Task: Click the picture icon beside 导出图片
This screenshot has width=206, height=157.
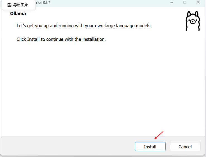Action: coord(9,5)
